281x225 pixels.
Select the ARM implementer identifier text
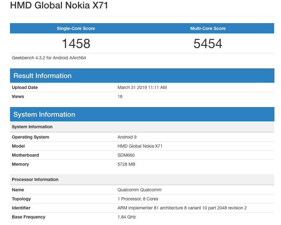pyautogui.click(x=182, y=208)
